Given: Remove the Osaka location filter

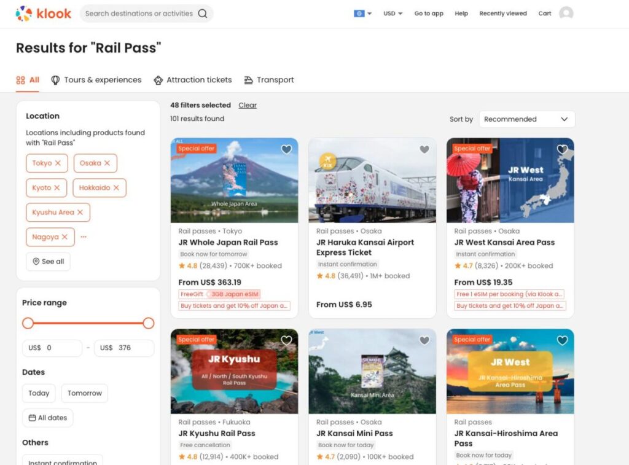Looking at the screenshot, I should 107,163.
